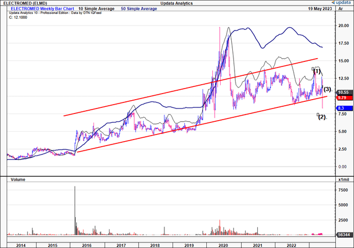This screenshot has width=354, height=248.
Task: Click the 20.00 price axis label
Action: click(x=343, y=26)
